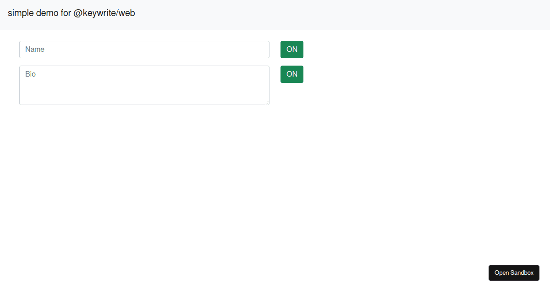Image resolution: width=550 pixels, height=289 pixels.
Task: Open the sandbox via Open Sandbox
Action: [x=514, y=273]
